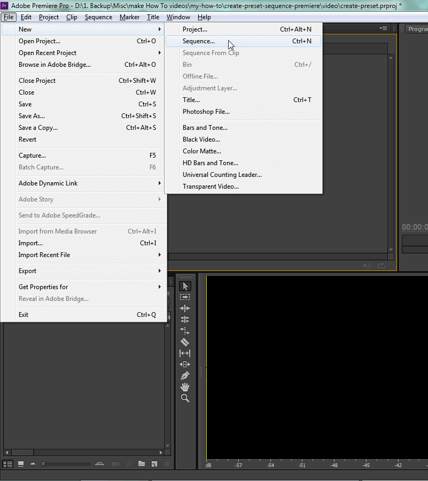Select the Slide tool
428x481 pixels.
(x=185, y=364)
